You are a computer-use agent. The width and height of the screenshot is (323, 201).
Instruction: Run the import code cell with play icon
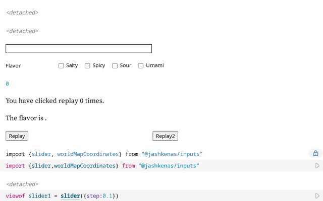(x=317, y=166)
